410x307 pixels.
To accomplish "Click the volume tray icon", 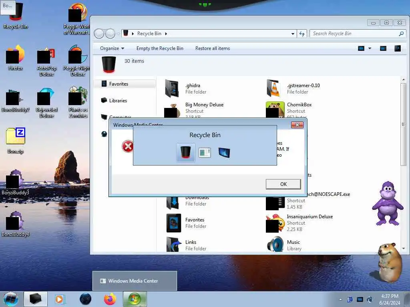I will [370, 299].
